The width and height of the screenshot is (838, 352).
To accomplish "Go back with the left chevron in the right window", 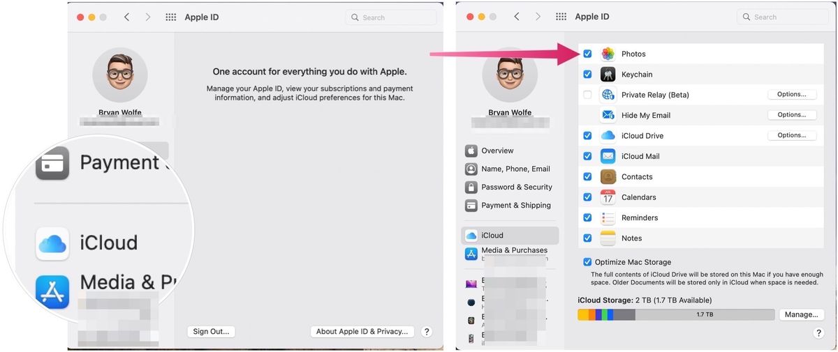I will [516, 17].
